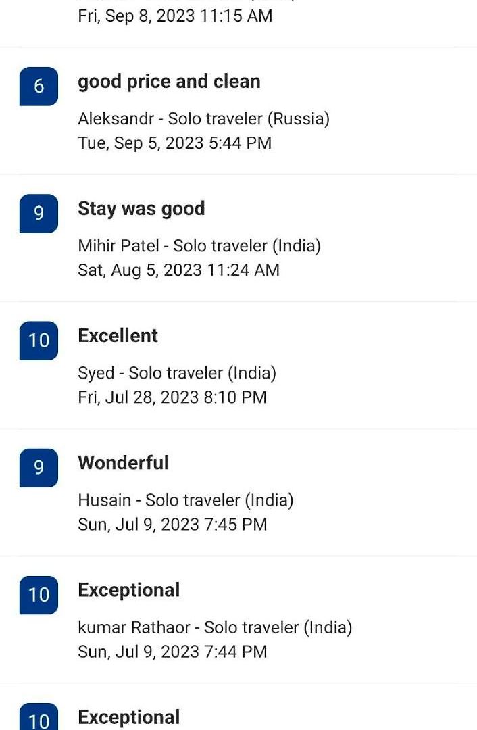The width and height of the screenshot is (477, 730).
Task: Open the 'good price and clean' review
Action: [169, 82]
